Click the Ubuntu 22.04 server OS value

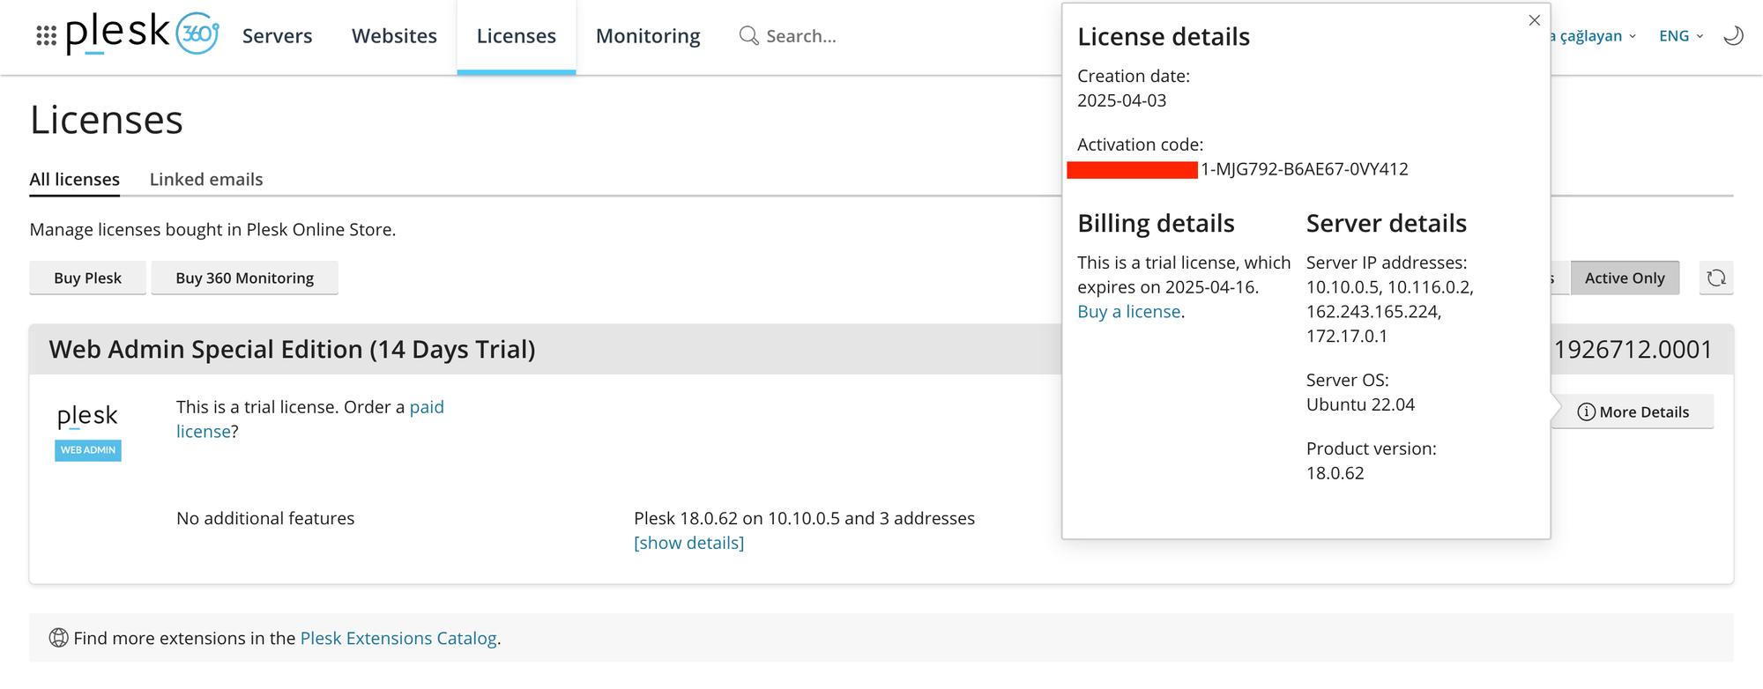click(1360, 404)
